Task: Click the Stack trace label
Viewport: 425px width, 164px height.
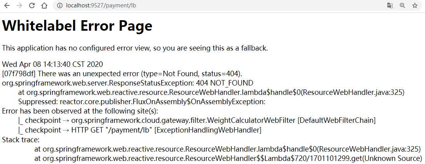Action: 21,140
